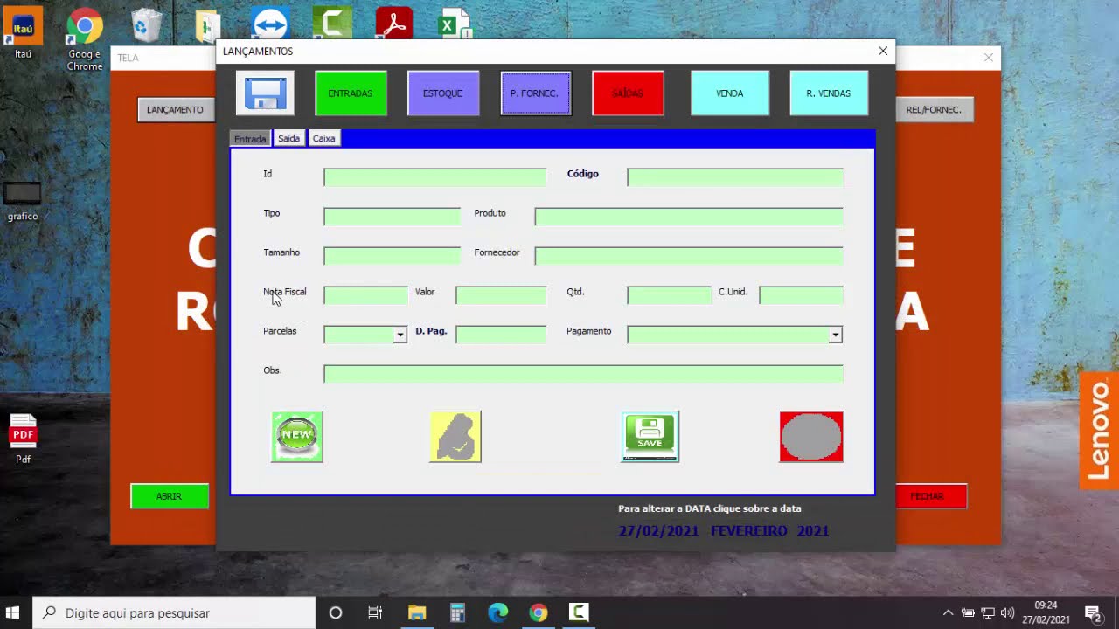This screenshot has width=1119, height=629.
Task: Open Camtasia from the taskbar
Action: (579, 612)
